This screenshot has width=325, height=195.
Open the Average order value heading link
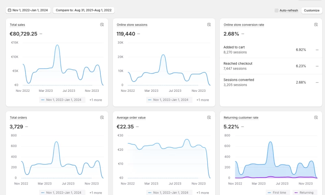[131, 117]
